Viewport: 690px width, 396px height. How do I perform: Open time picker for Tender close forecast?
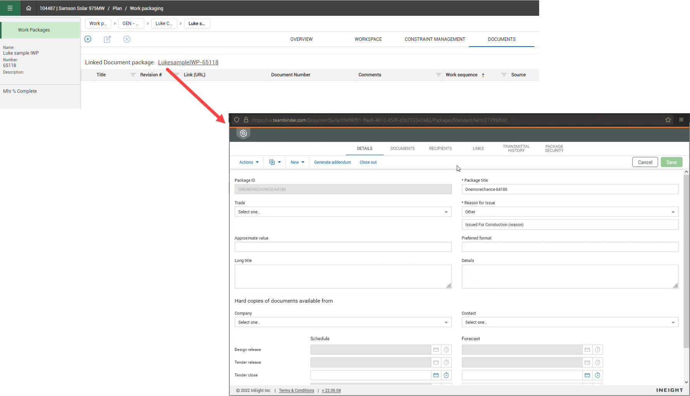(x=598, y=375)
